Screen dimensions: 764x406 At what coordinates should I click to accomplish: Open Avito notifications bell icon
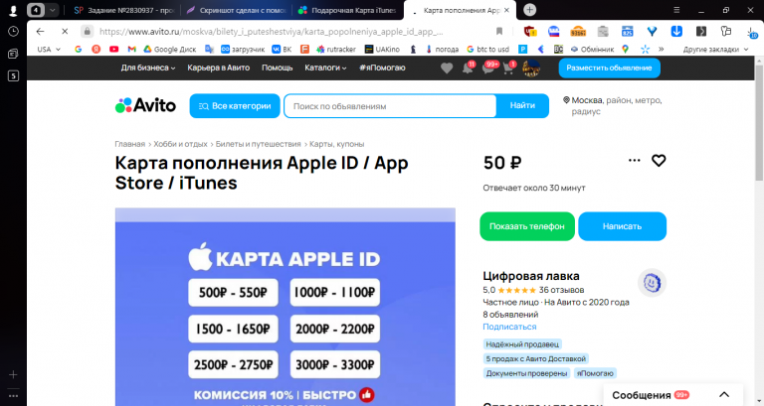tap(468, 68)
